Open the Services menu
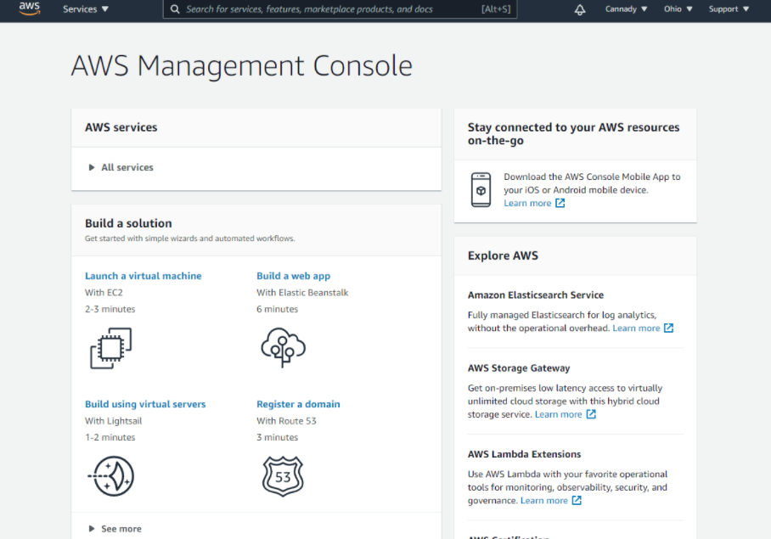 click(x=86, y=9)
